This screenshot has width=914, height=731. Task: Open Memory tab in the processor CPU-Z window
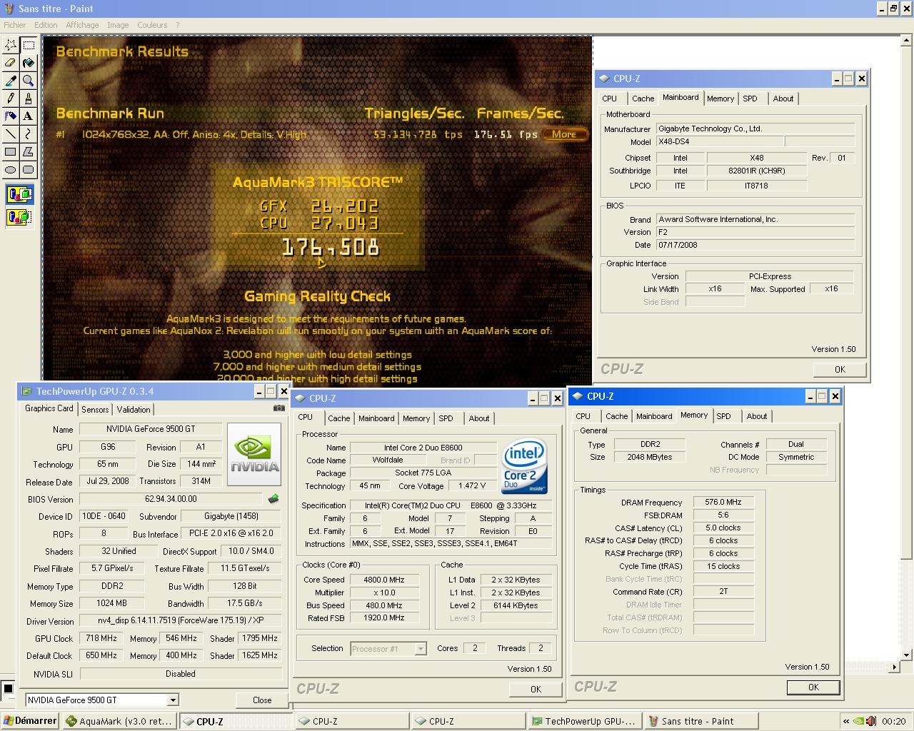pos(416,418)
